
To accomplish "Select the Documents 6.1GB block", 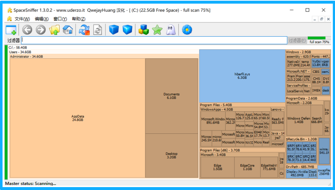I will 171,96.
